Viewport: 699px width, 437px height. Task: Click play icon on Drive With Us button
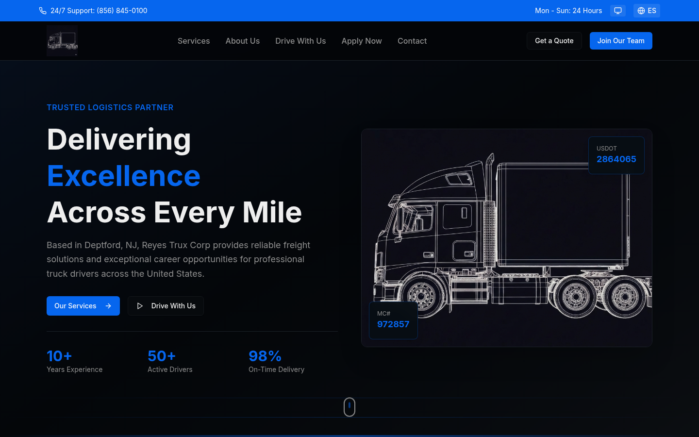(140, 306)
